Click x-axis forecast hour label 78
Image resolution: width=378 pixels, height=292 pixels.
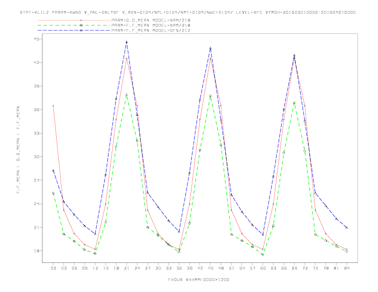[x=326, y=268]
